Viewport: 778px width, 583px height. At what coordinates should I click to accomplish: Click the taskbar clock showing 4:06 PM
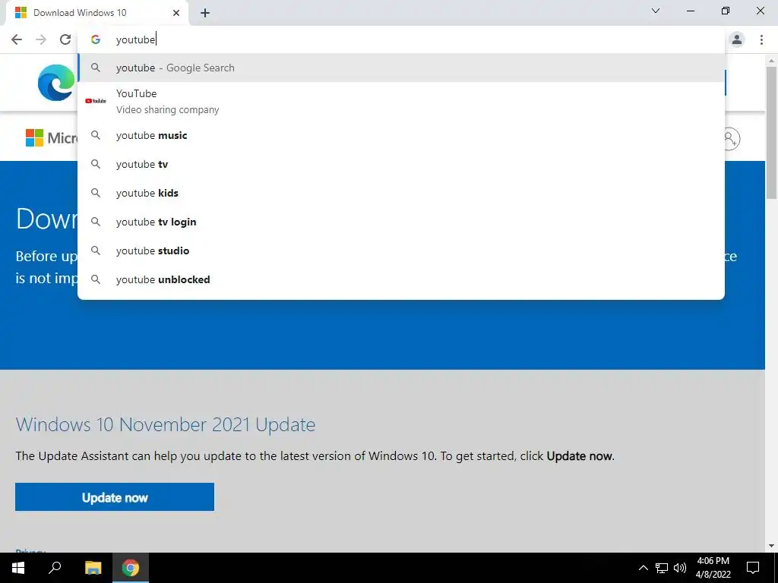(x=713, y=568)
